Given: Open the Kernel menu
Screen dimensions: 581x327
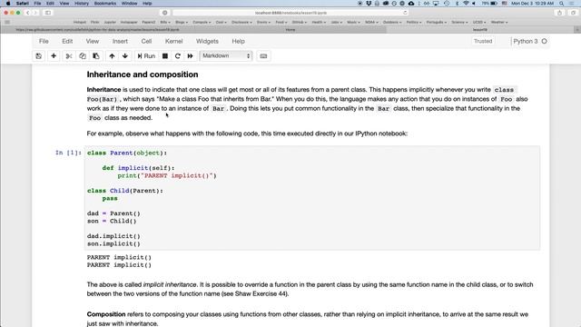Looking at the screenshot, I should (x=173, y=41).
